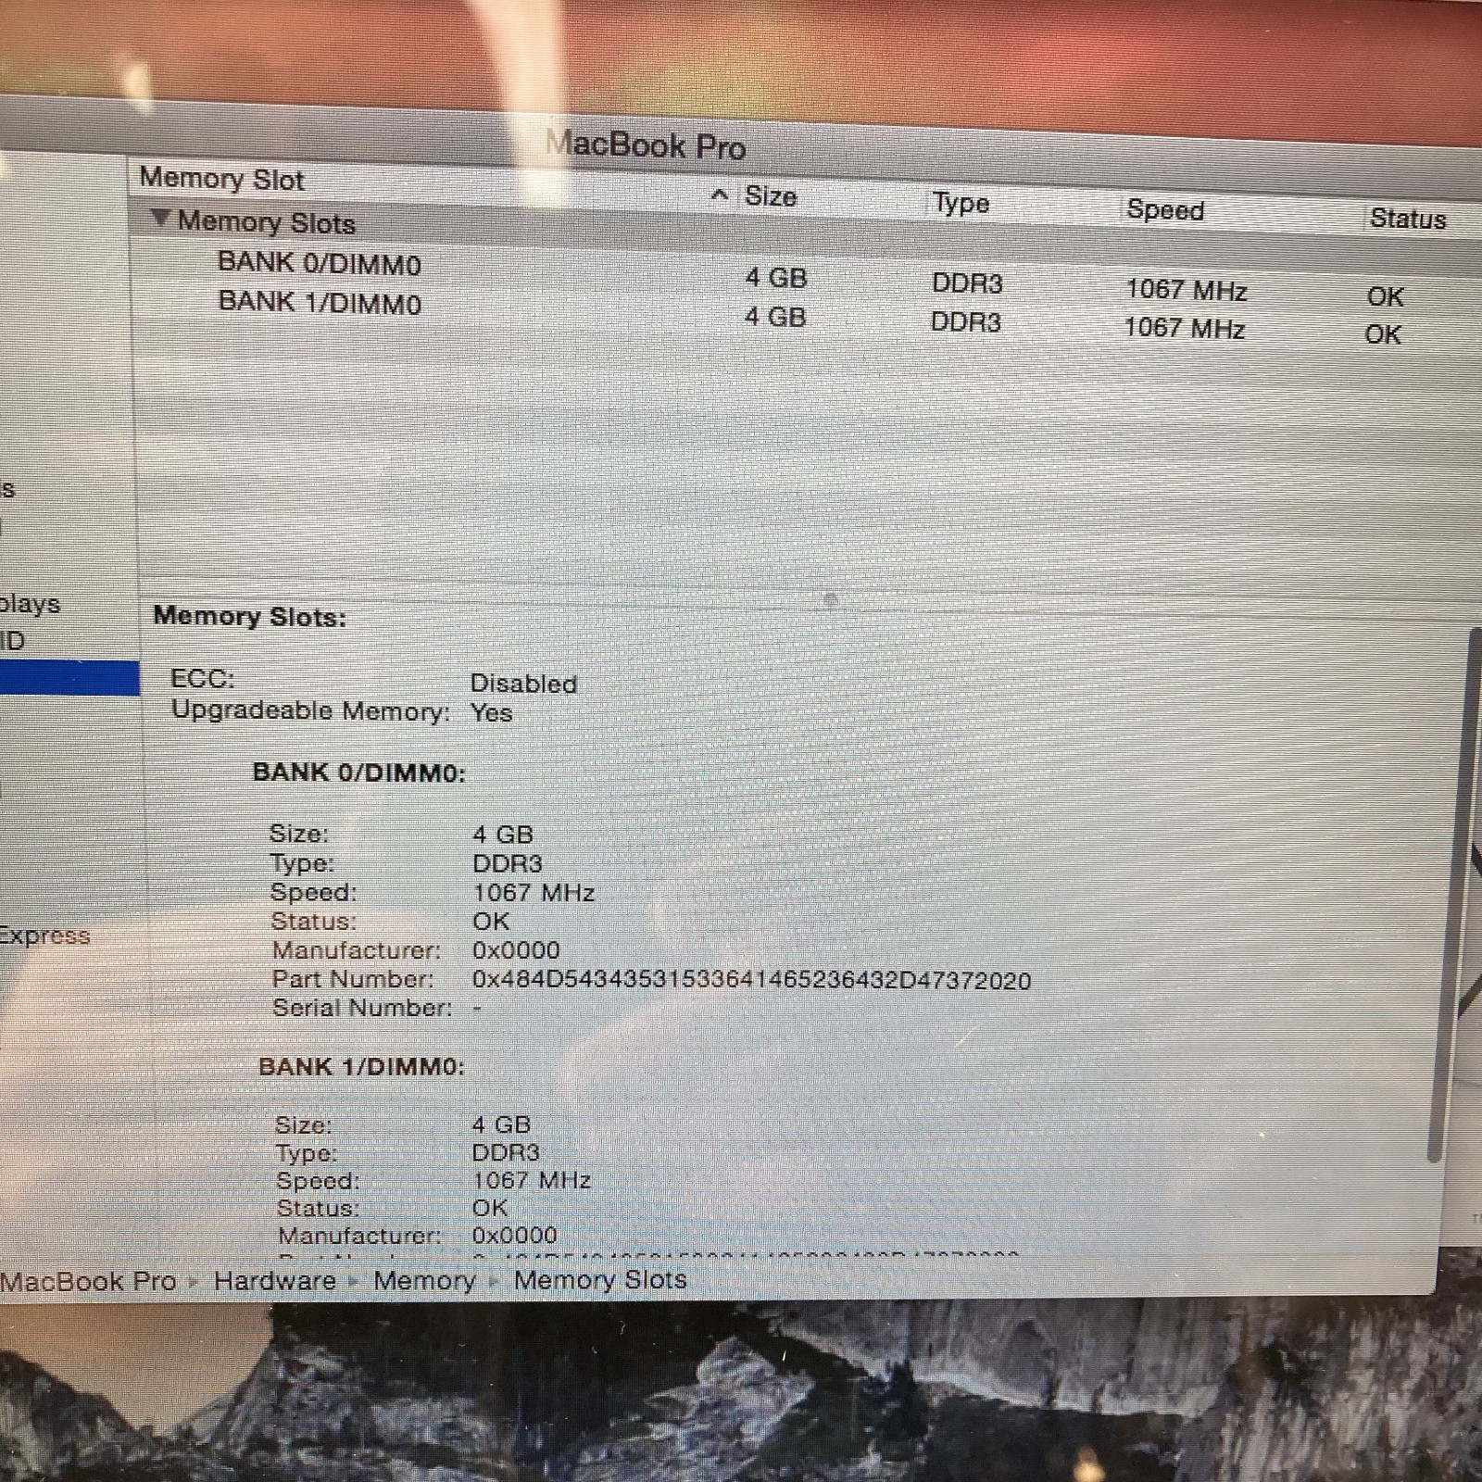Click the Memory Slots: details heading
Screen dimensions: 1482x1482
(x=250, y=616)
